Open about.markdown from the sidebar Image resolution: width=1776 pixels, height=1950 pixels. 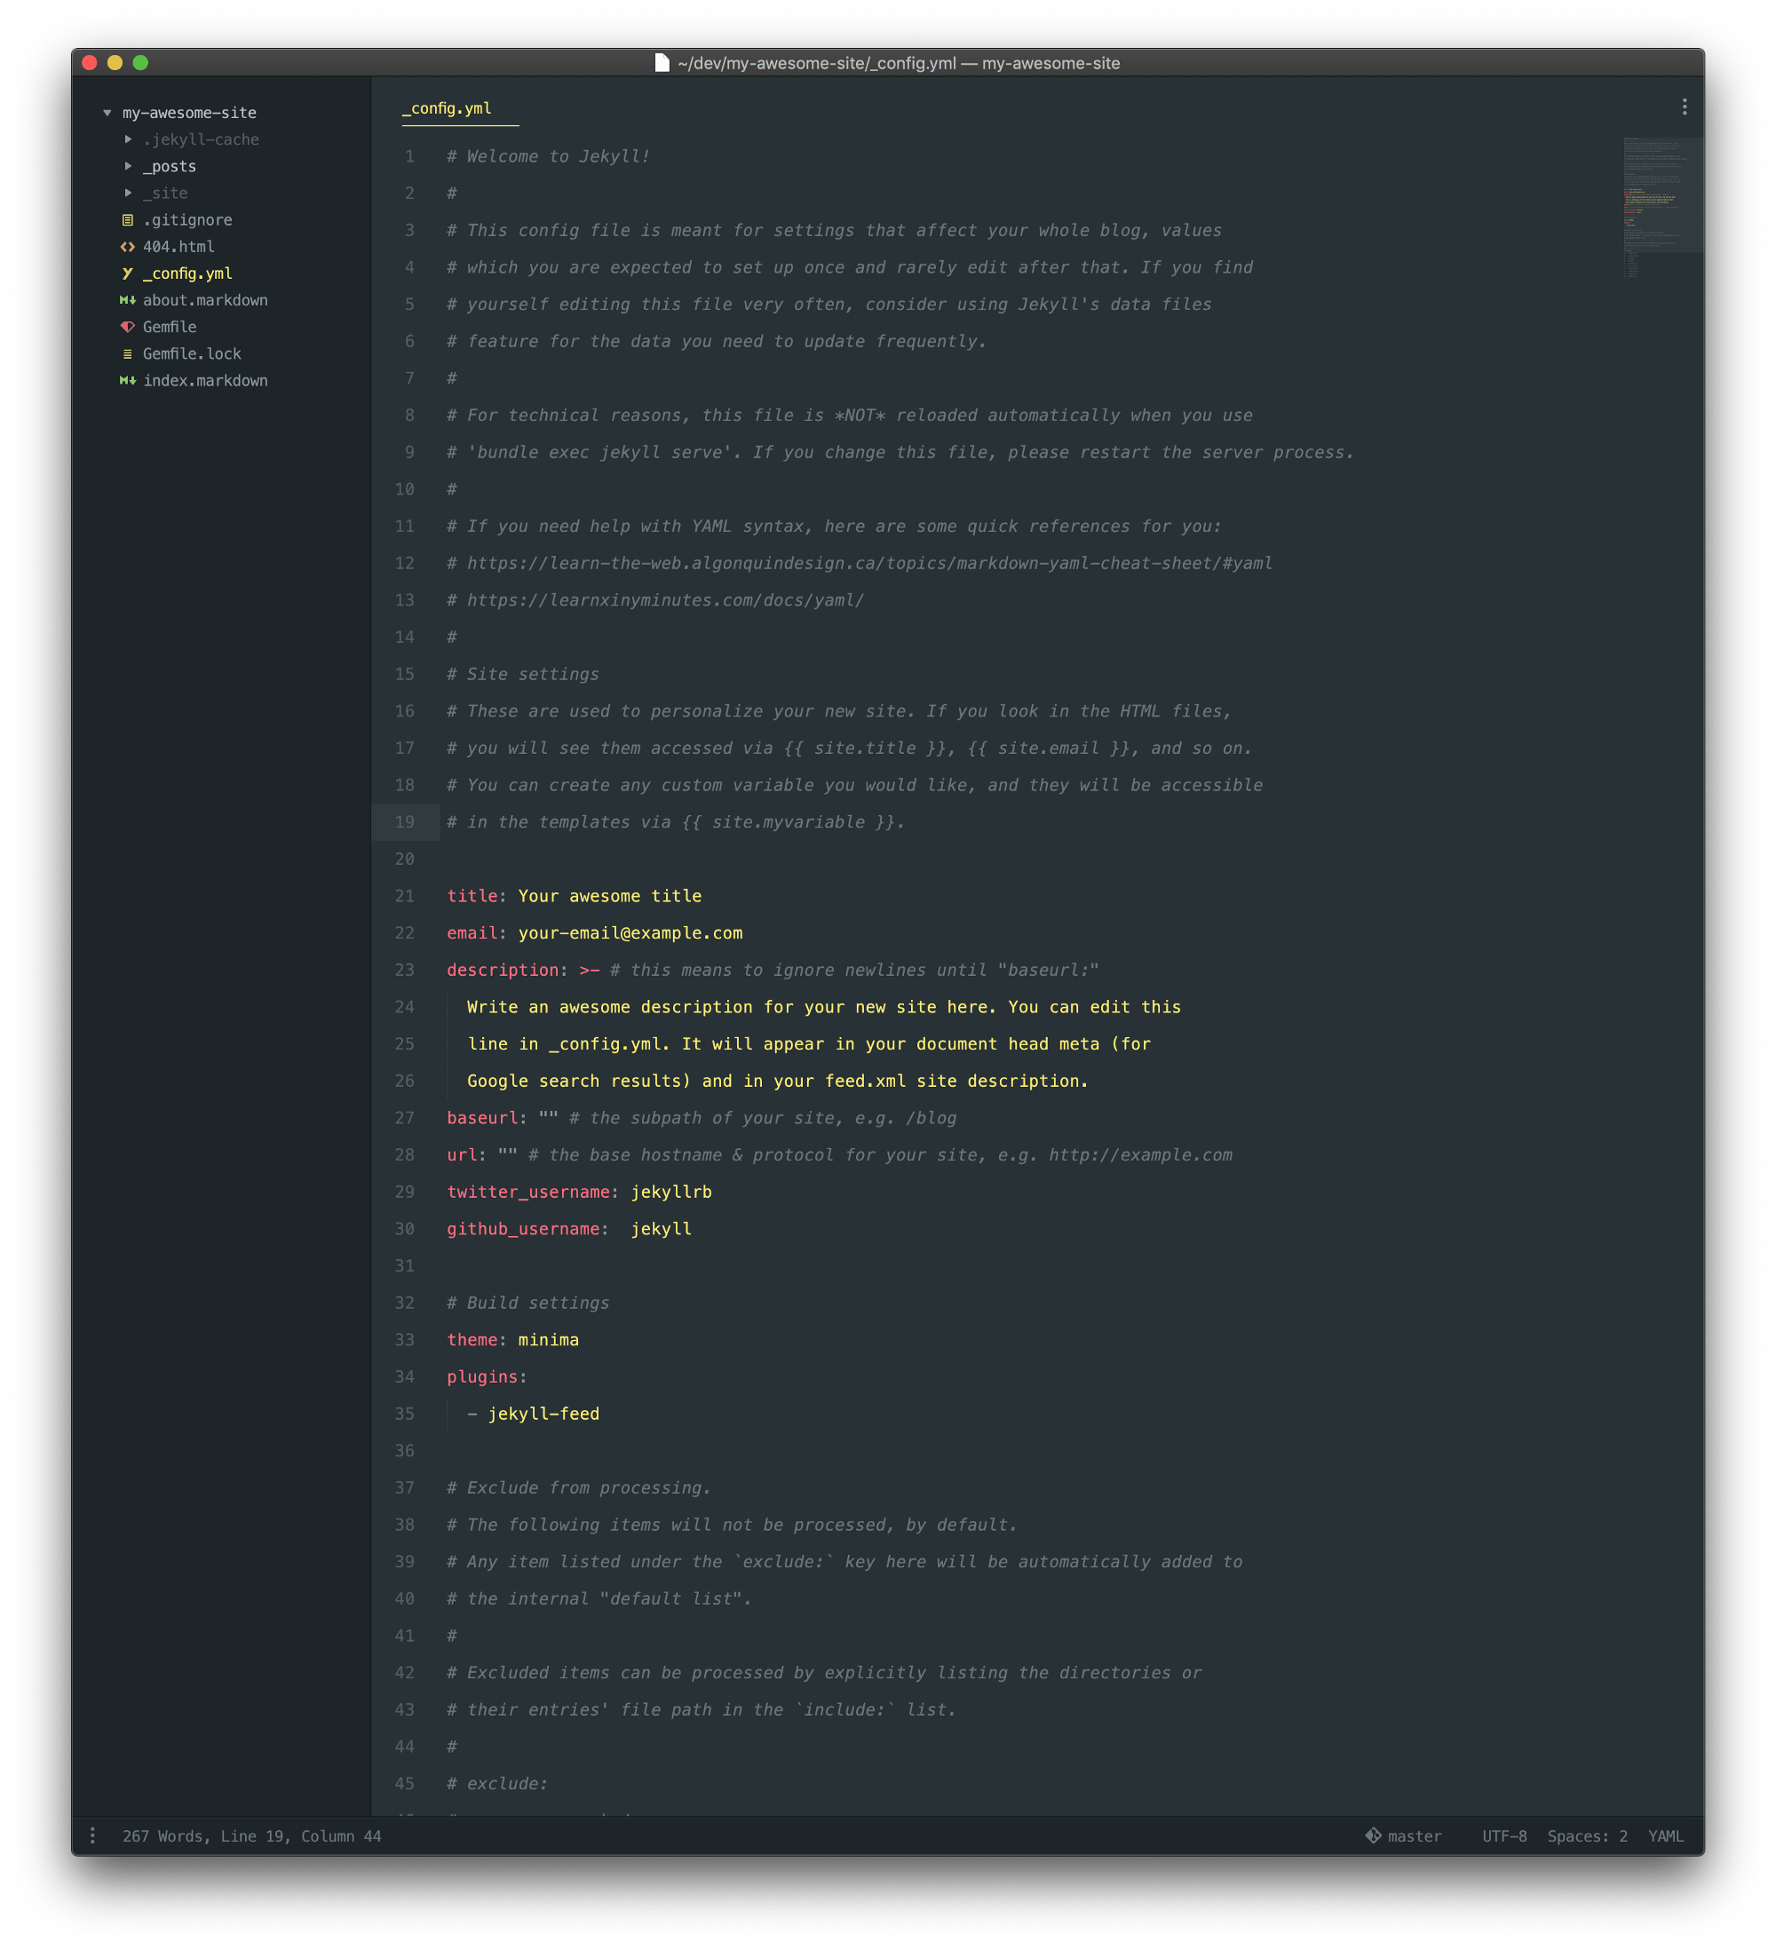point(205,300)
